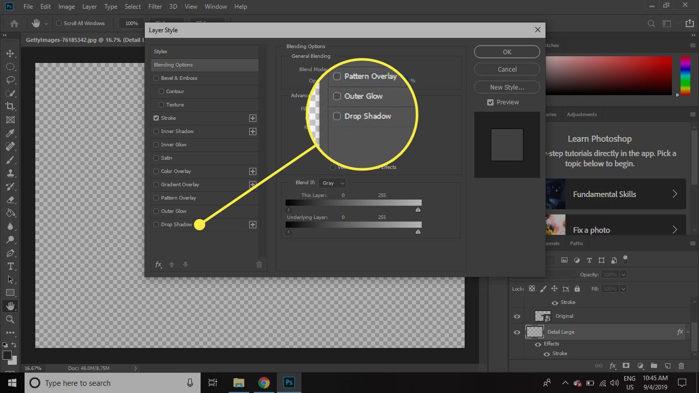Screen dimensions: 699x393
Task: Select the Spot Healing Brush tool
Action: click(10, 146)
